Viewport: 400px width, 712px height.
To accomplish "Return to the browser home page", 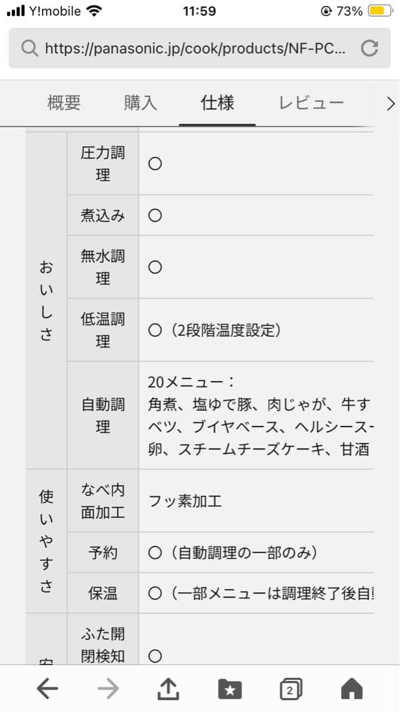I will pyautogui.click(x=351, y=689).
